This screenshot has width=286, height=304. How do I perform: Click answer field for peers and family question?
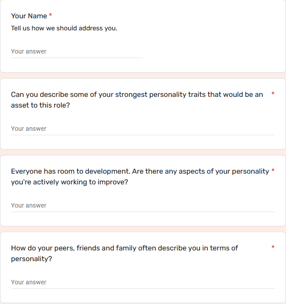point(143,282)
